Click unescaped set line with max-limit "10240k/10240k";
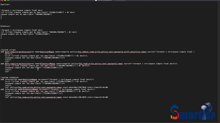Image resolution: width=220 pixels, height=123 pixels. (26, 14)
